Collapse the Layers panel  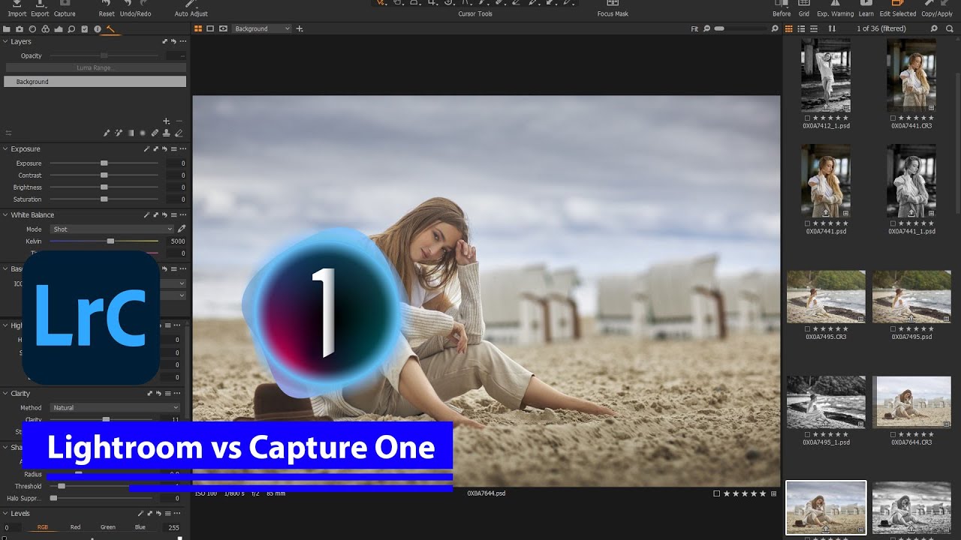point(5,42)
